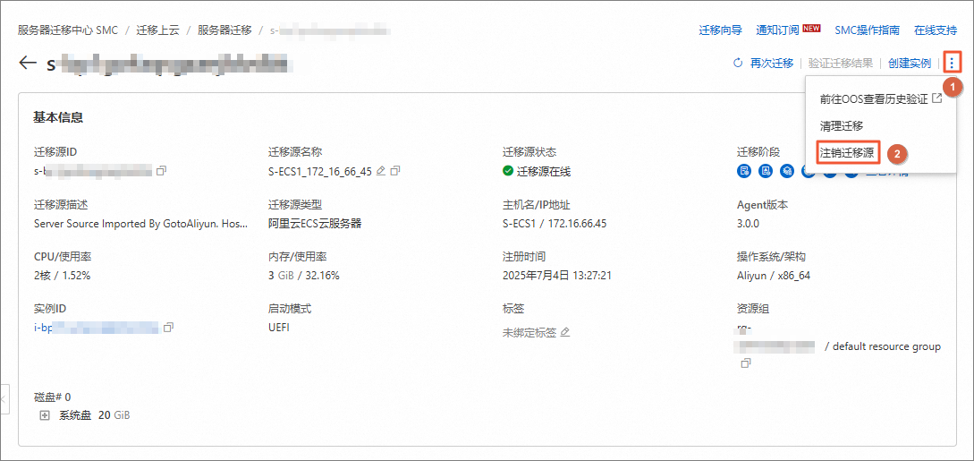This screenshot has height=461, width=974.
Task: Open the 在线支持 link
Action: click(x=936, y=30)
